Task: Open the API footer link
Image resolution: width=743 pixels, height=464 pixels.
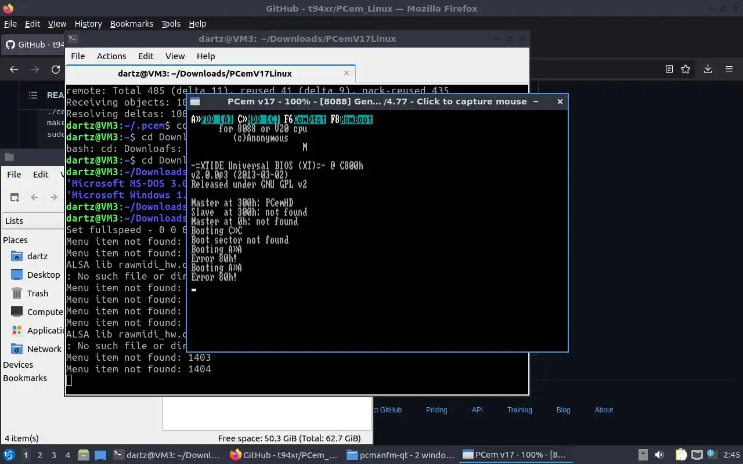Action: 477,409
